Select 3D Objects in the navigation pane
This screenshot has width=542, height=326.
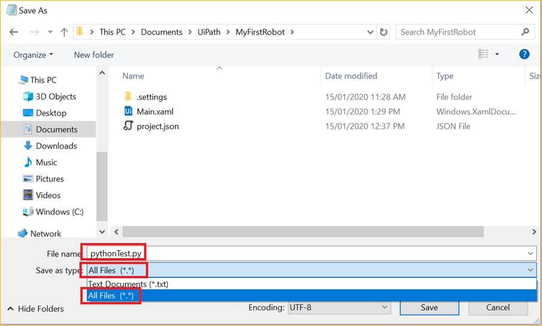click(55, 96)
